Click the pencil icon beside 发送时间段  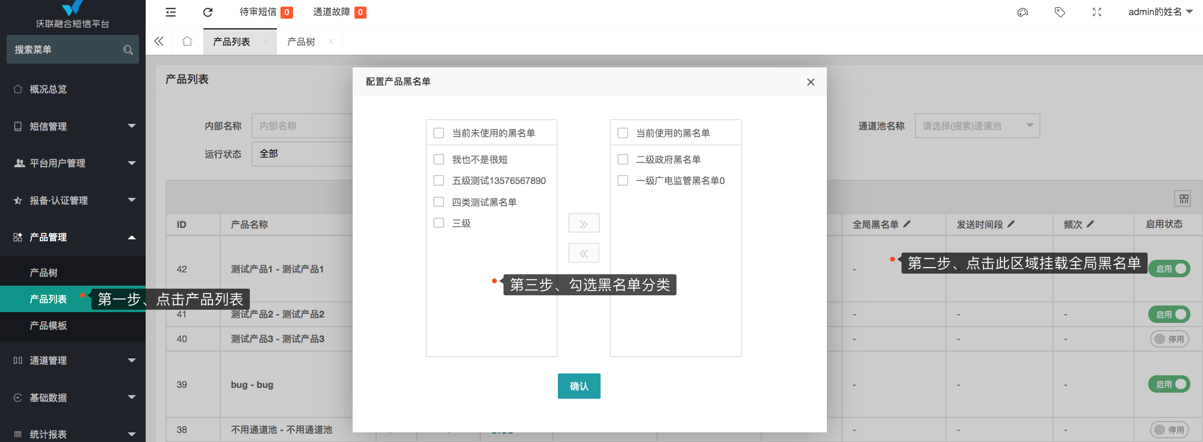(1011, 224)
